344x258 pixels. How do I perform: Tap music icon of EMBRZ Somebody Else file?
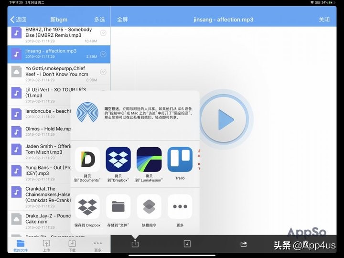pos(16,32)
